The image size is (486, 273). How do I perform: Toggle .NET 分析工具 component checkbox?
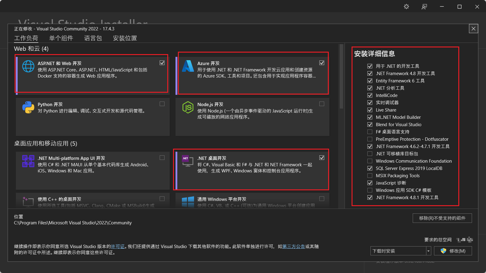pyautogui.click(x=370, y=88)
